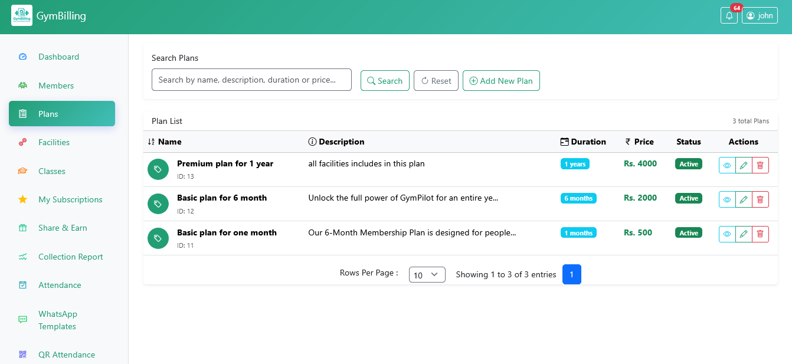792x364 pixels.
Task: View the Basic plan for 6 month details
Action: pos(727,199)
